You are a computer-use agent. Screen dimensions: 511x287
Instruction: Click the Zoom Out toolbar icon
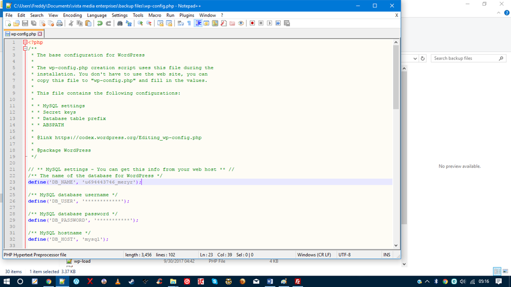coord(148,23)
